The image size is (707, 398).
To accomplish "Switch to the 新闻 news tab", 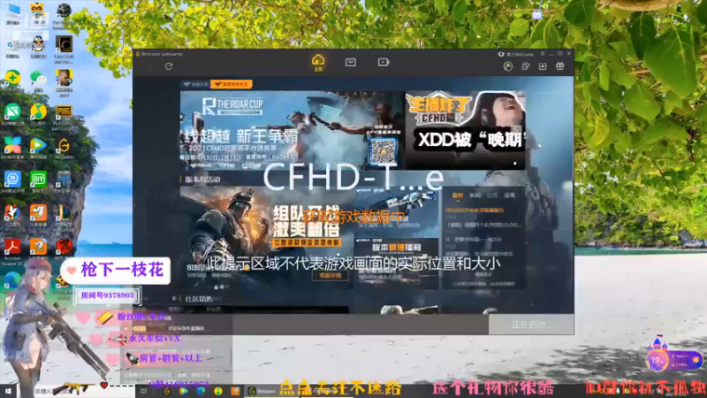I will [475, 195].
